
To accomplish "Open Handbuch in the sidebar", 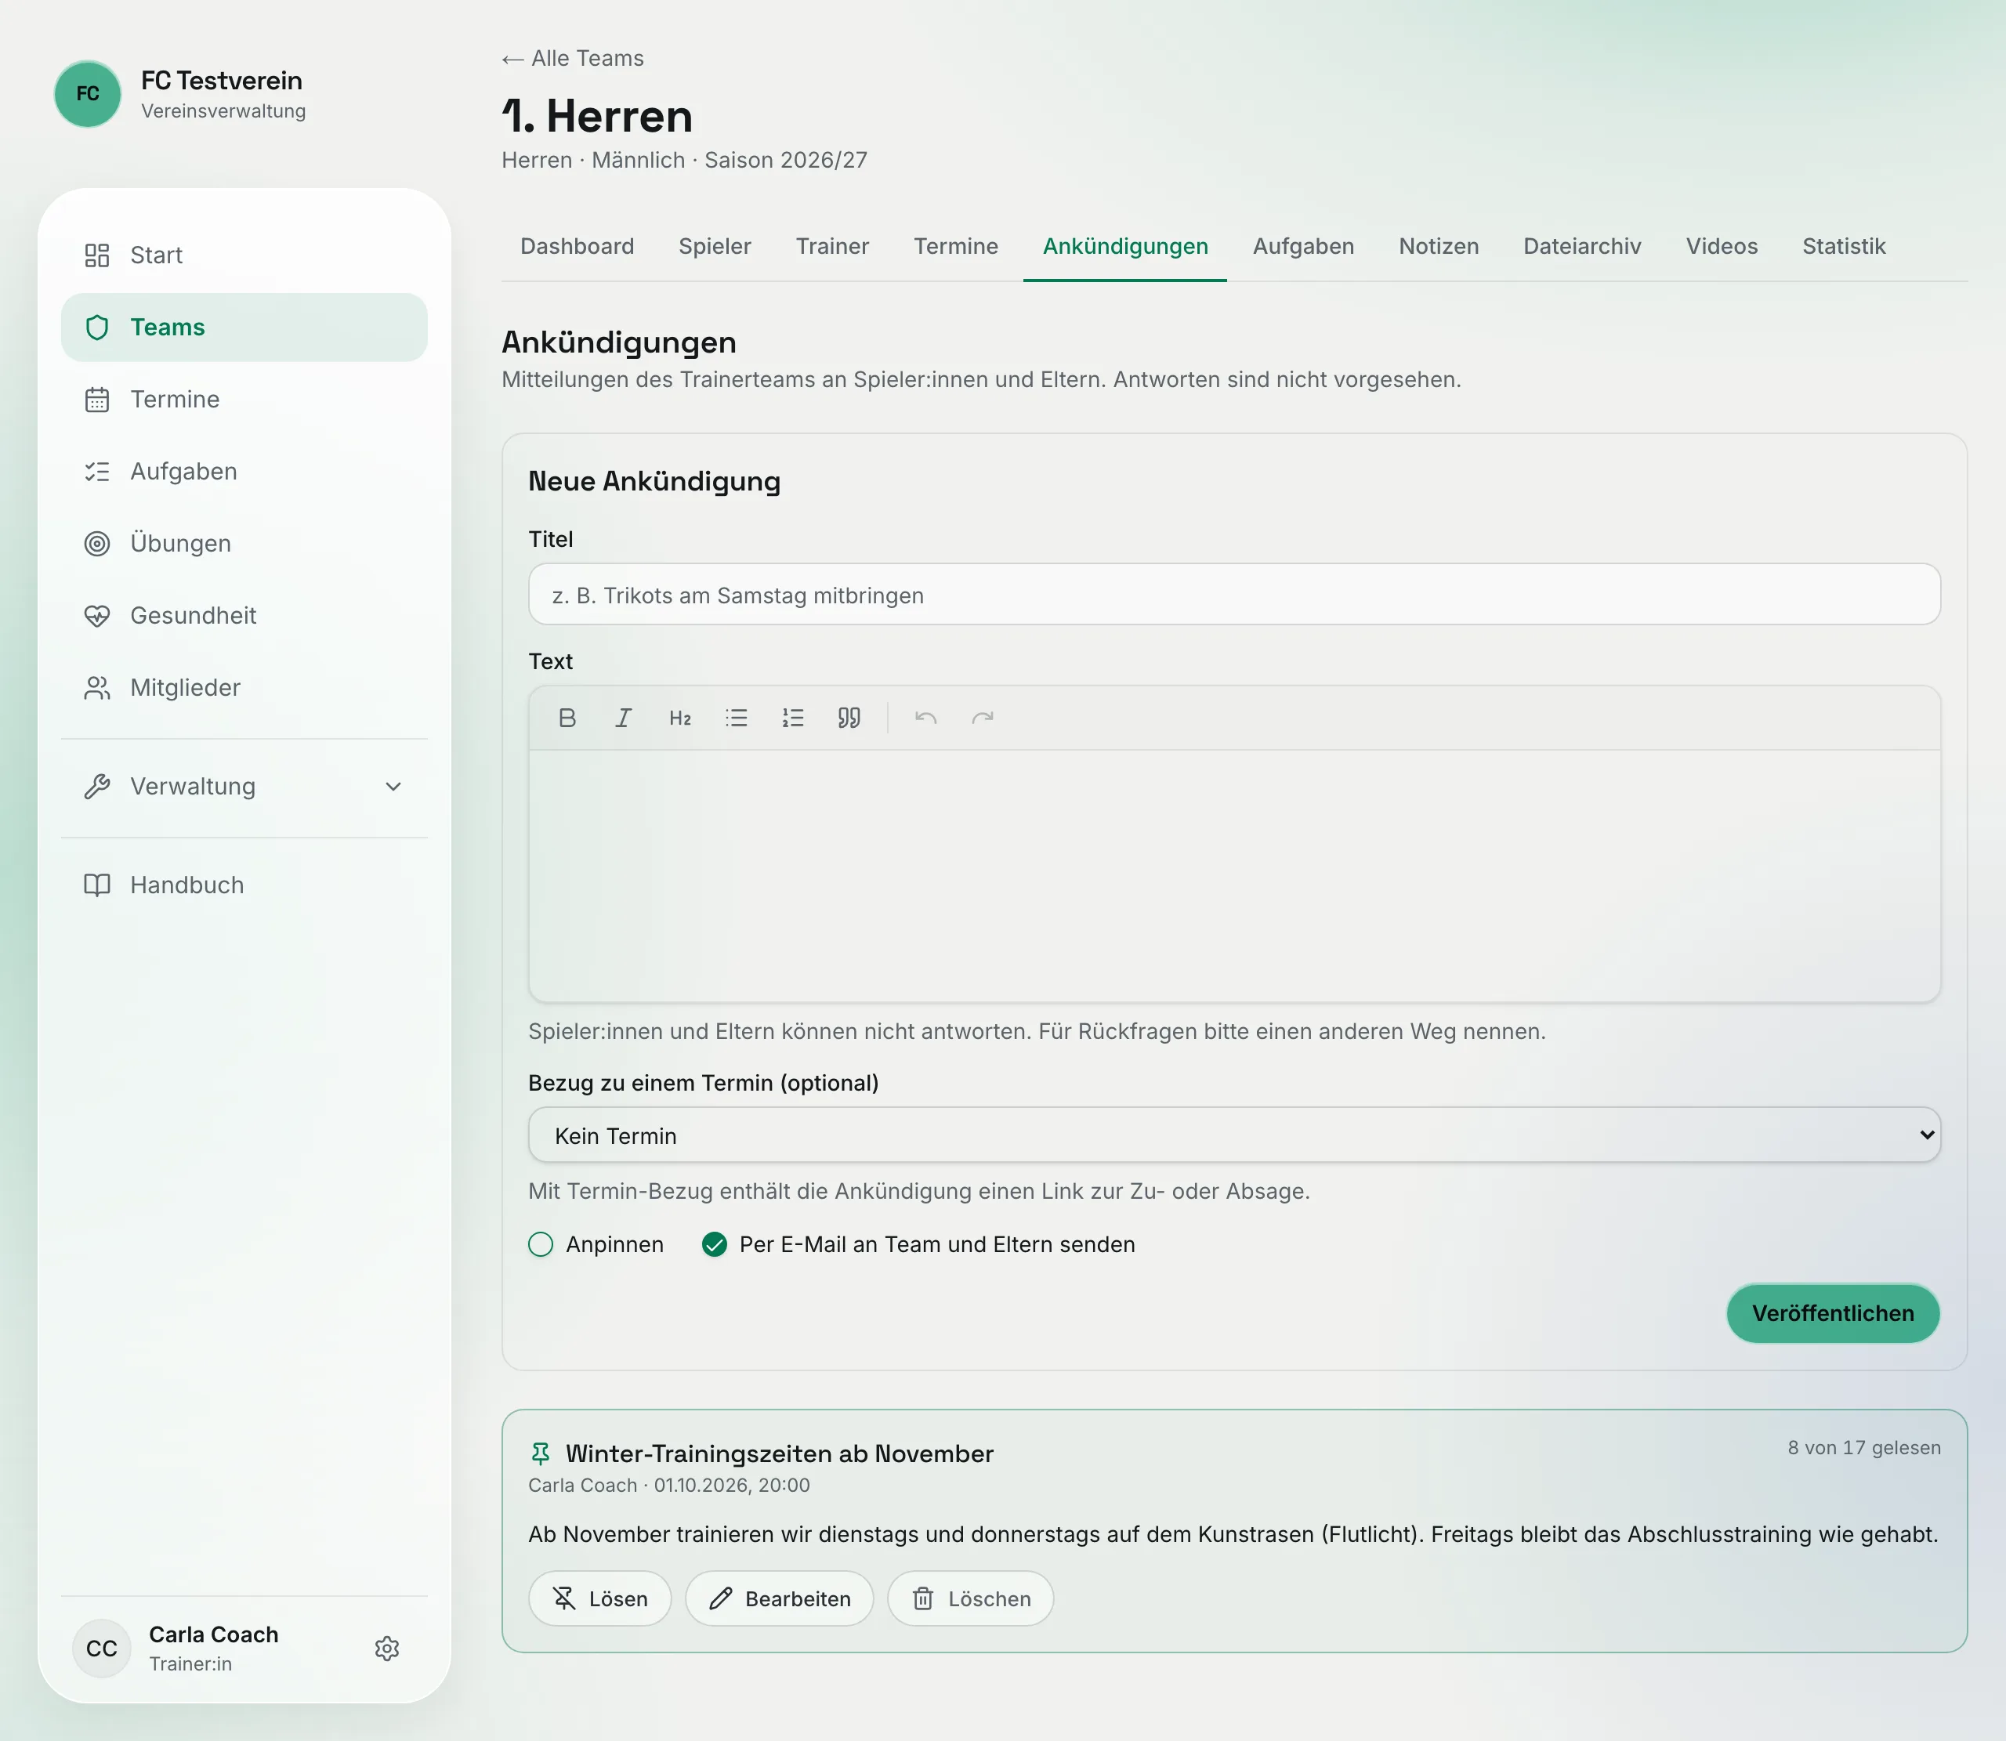I will (x=244, y=885).
